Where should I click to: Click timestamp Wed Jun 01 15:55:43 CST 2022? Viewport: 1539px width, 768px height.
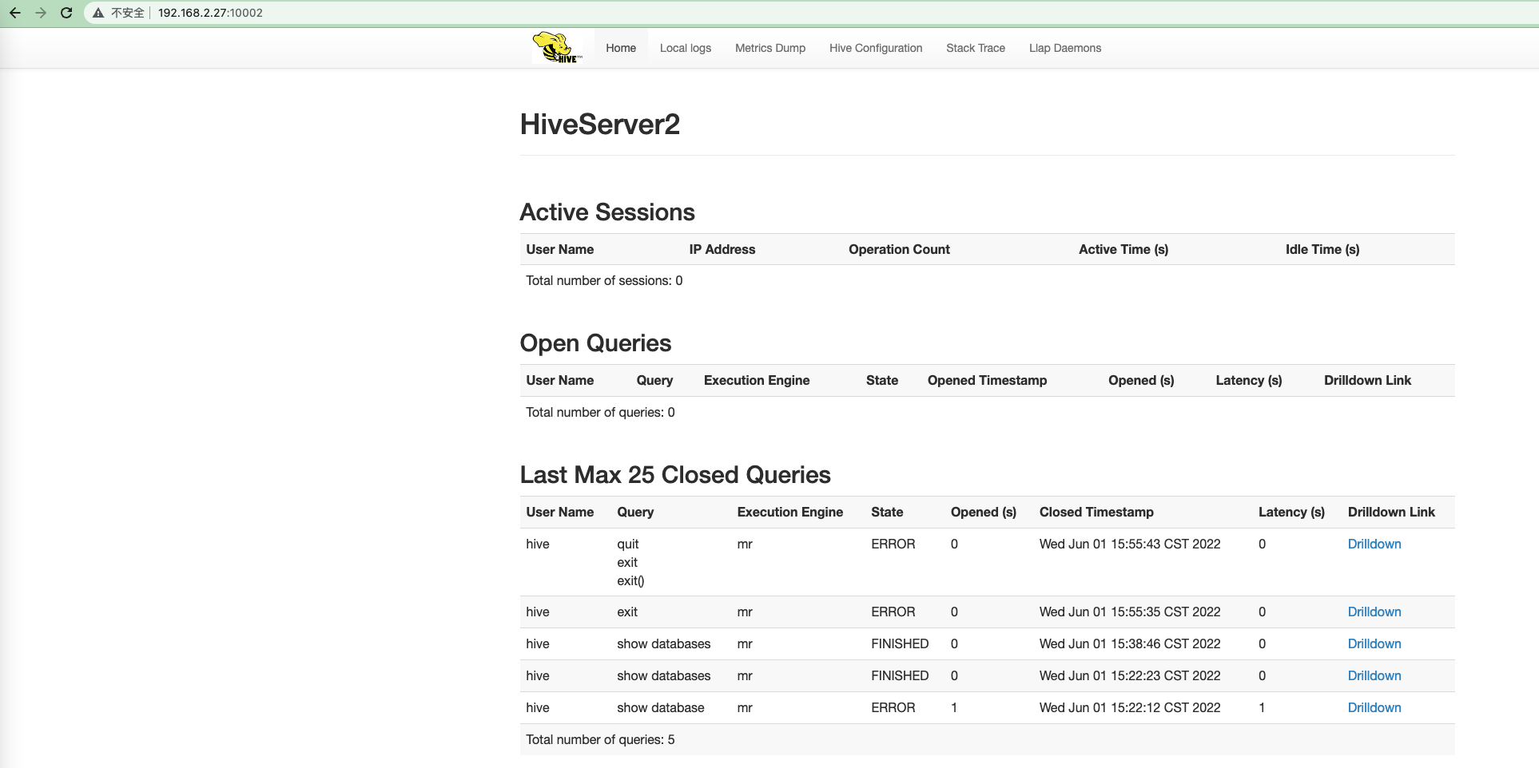pos(1130,544)
